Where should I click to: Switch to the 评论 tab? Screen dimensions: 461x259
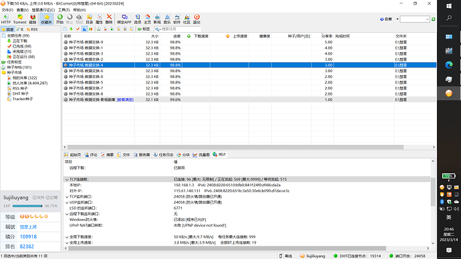click(x=91, y=155)
